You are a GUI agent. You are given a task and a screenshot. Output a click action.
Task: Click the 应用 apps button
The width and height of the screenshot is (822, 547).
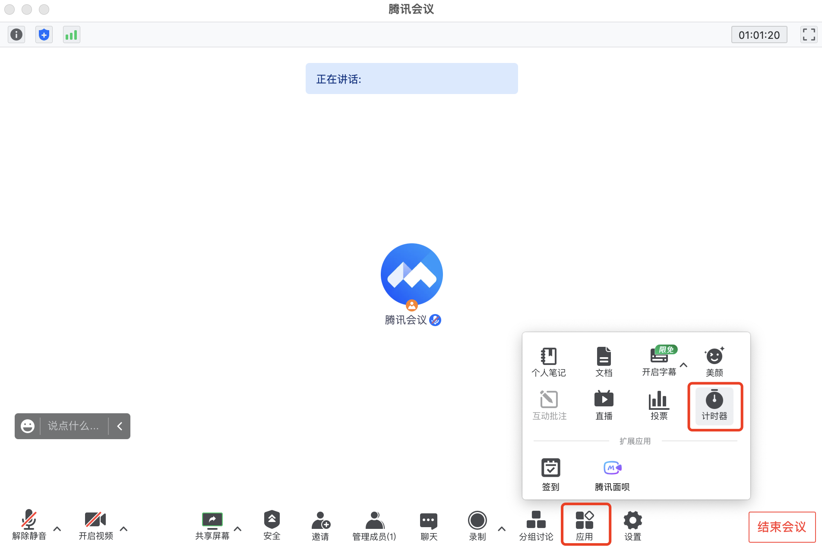(585, 525)
